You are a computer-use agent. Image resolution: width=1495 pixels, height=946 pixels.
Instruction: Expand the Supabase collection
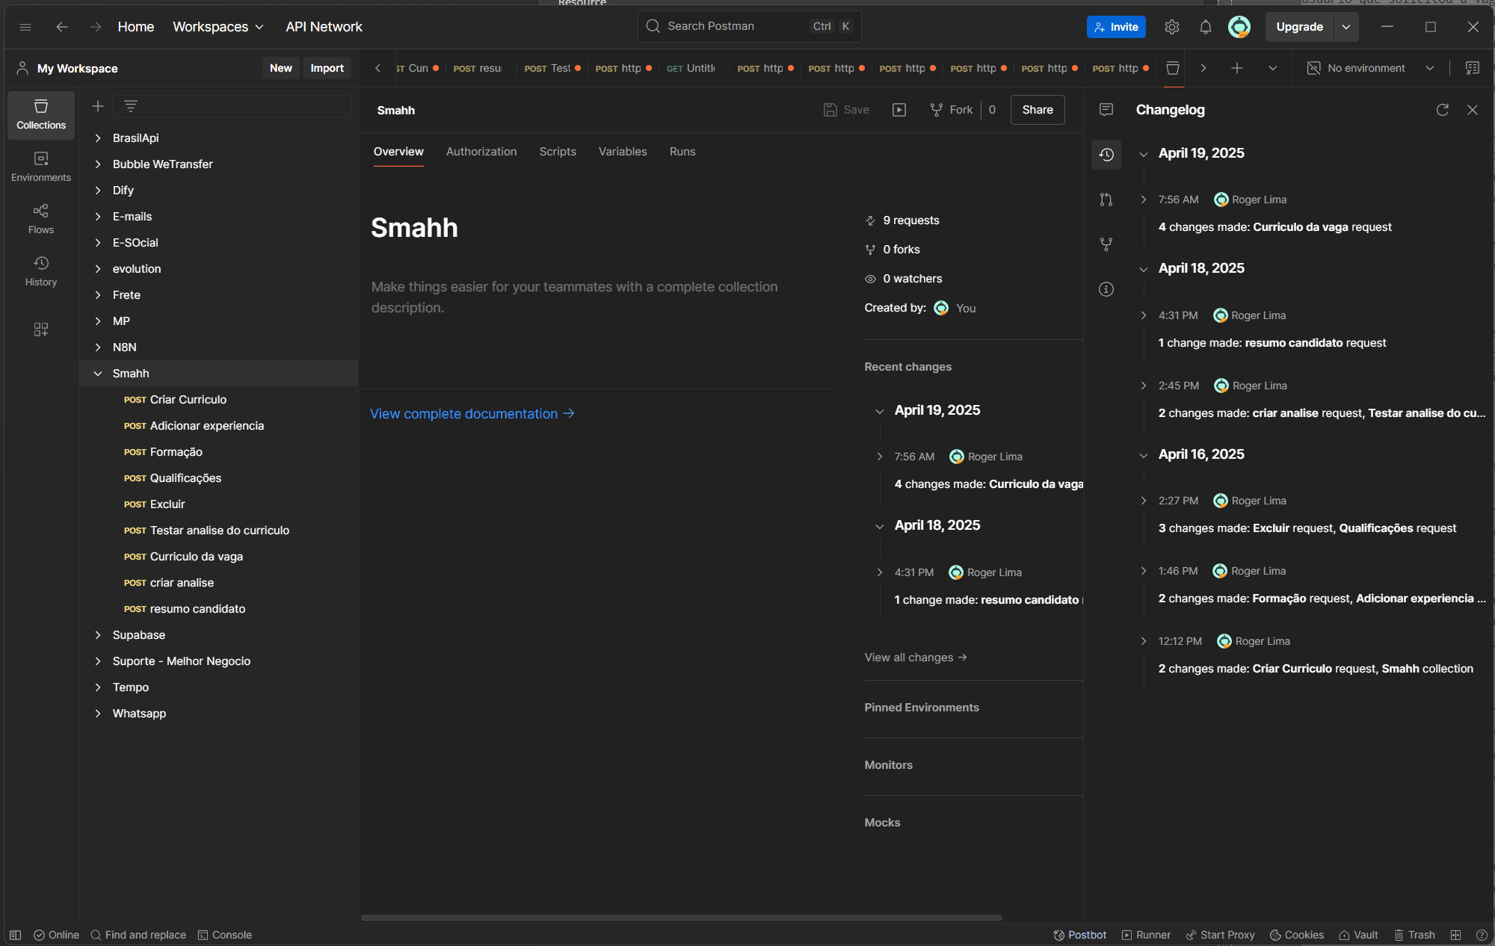(x=98, y=635)
